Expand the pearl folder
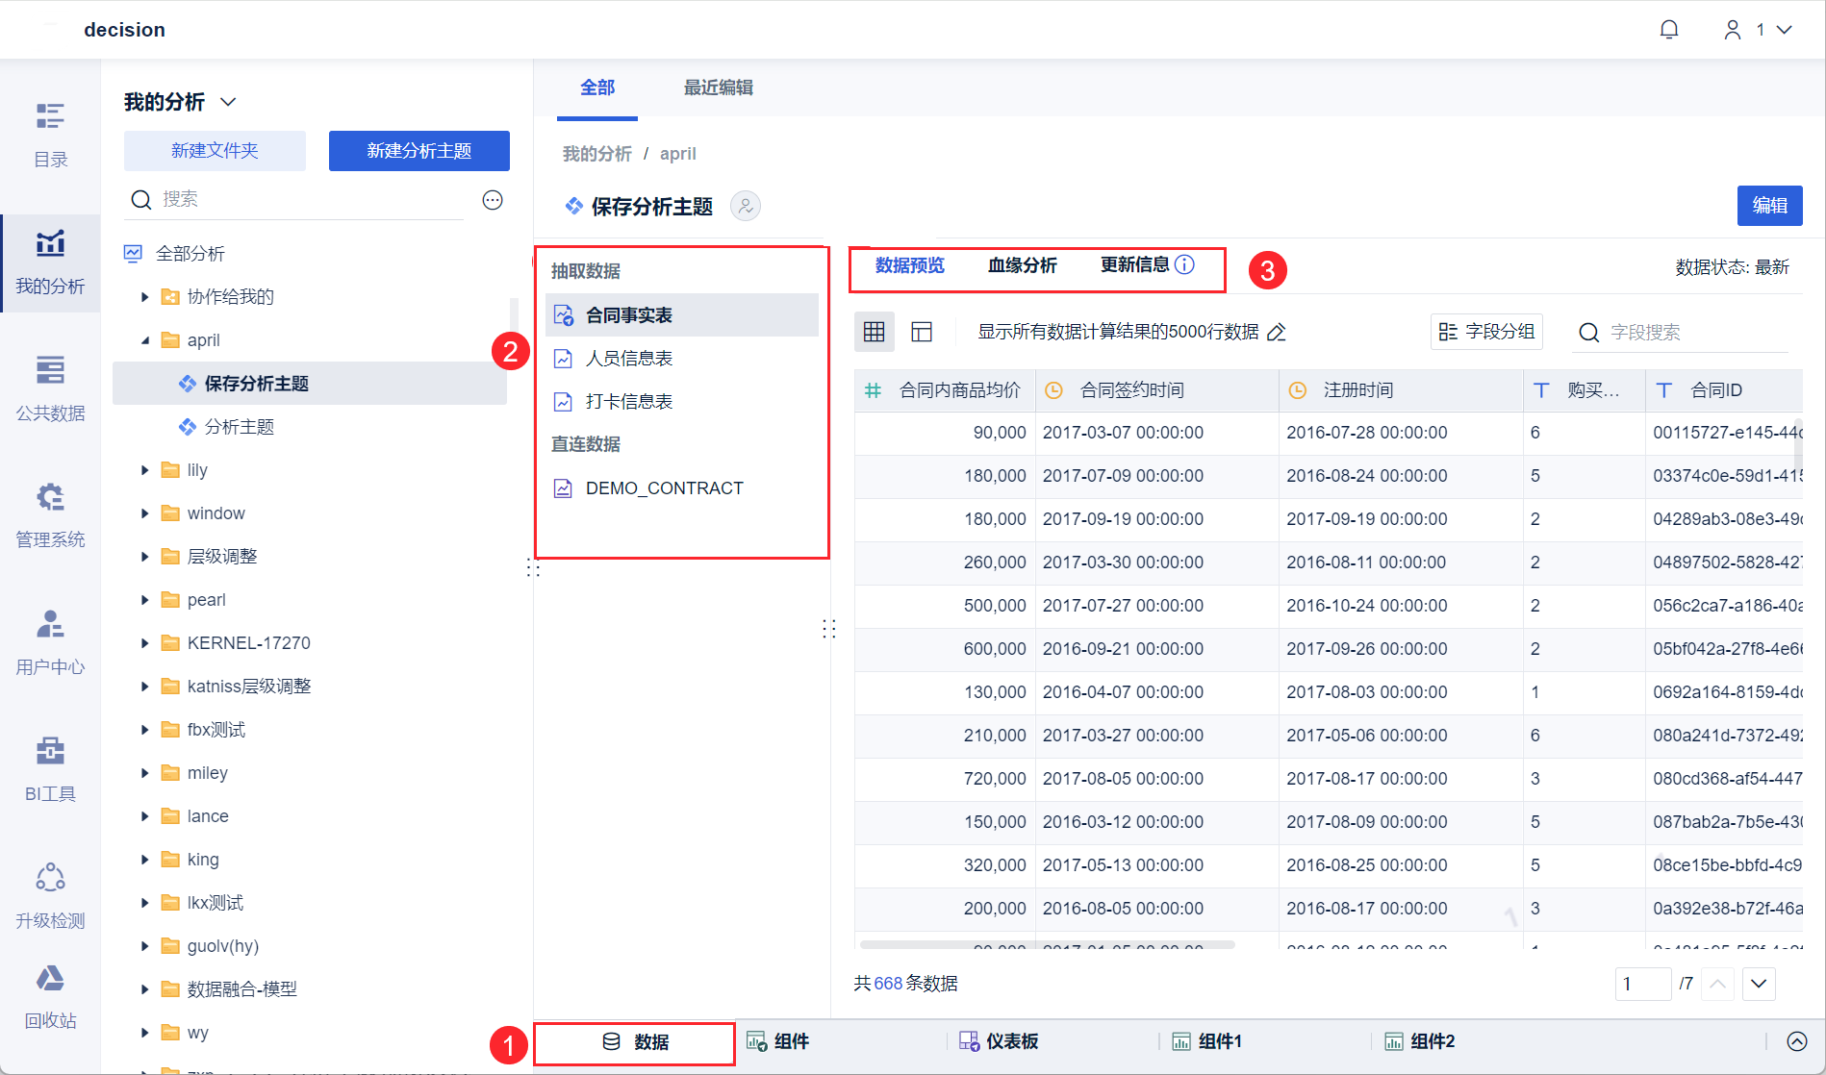The image size is (1826, 1075). 144,600
